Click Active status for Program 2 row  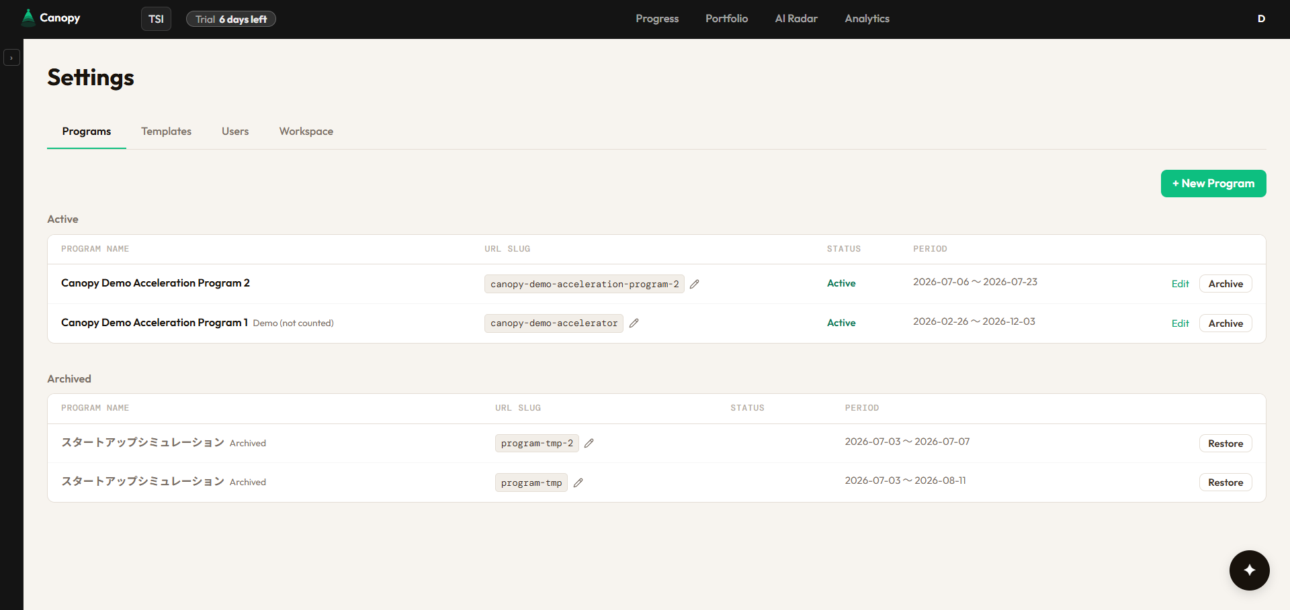841,283
